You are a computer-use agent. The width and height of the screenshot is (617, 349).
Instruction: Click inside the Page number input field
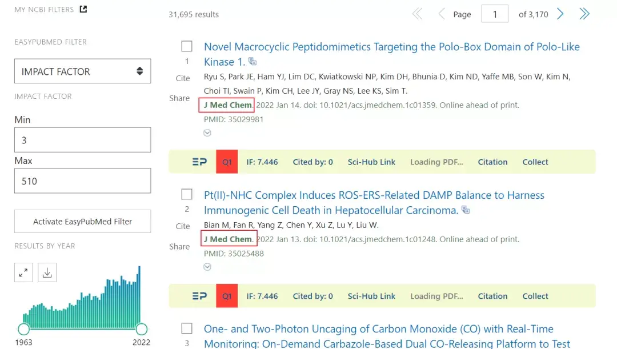pos(495,14)
